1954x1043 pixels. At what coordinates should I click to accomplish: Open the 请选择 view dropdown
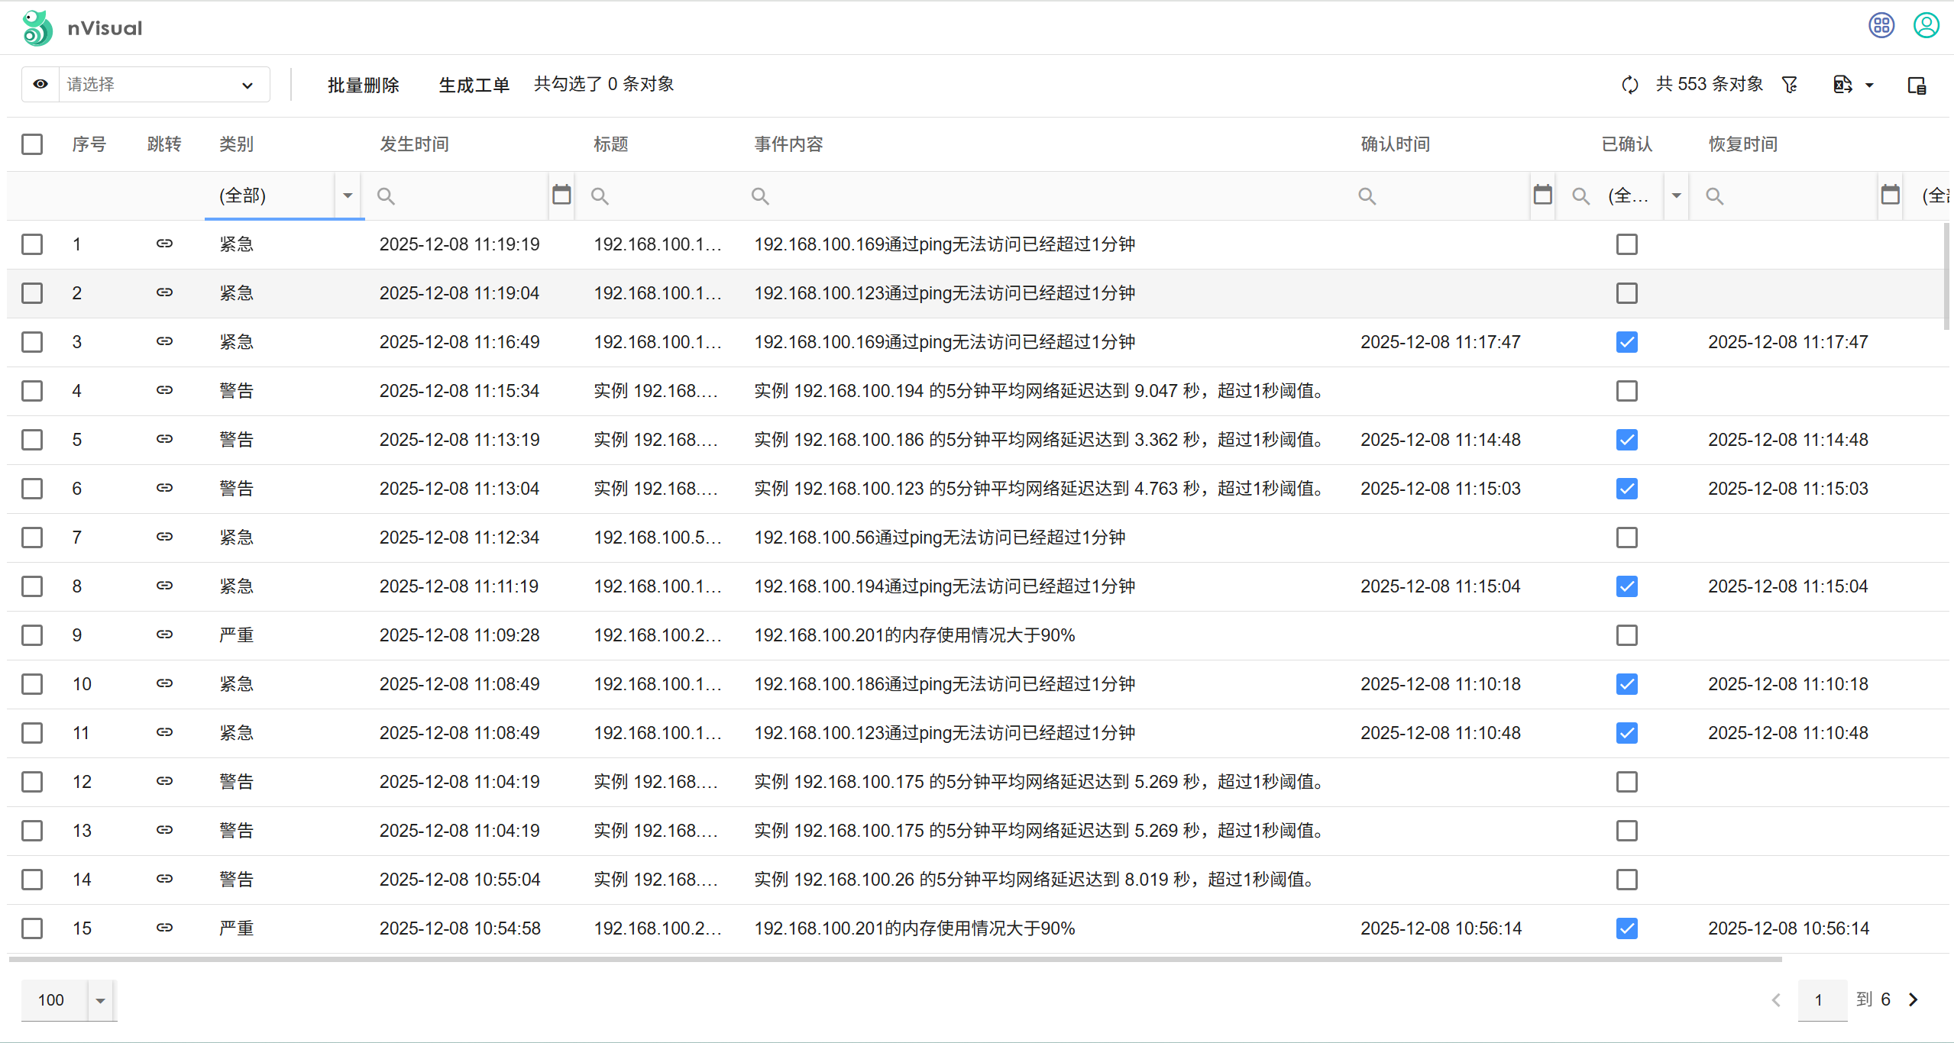click(163, 85)
